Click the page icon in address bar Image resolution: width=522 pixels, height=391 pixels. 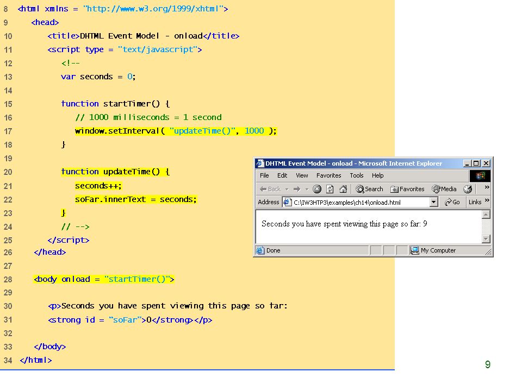pyautogui.click(x=287, y=202)
